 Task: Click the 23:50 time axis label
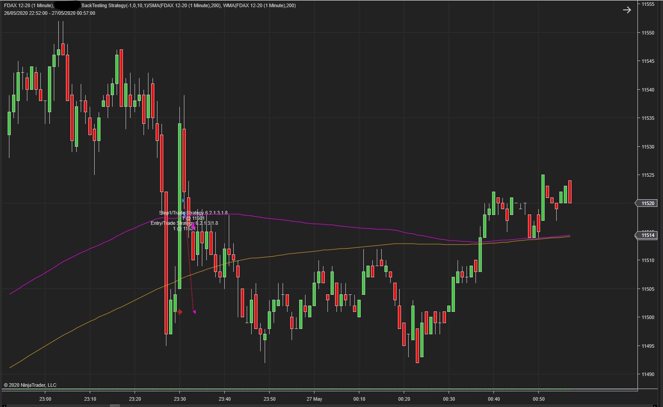pos(269,399)
